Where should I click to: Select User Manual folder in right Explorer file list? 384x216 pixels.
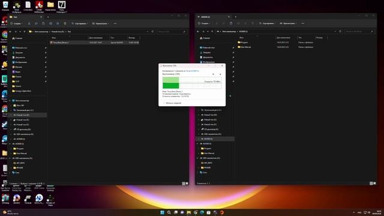(x=244, y=47)
